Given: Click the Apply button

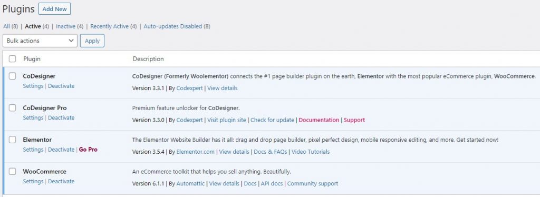Looking at the screenshot, I should pyautogui.click(x=92, y=41).
